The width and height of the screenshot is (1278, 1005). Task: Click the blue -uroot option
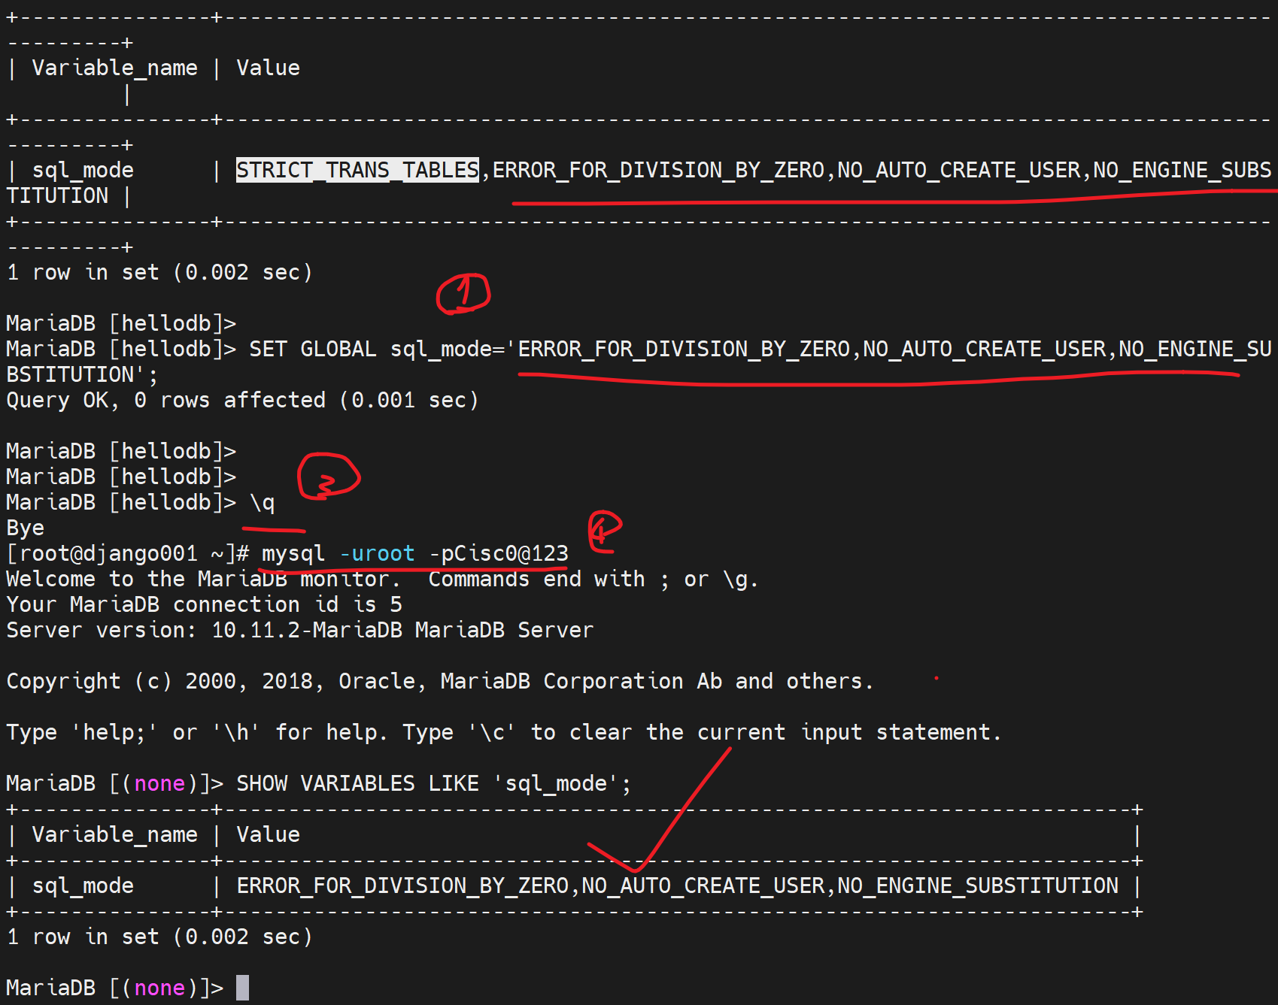pyautogui.click(x=377, y=554)
